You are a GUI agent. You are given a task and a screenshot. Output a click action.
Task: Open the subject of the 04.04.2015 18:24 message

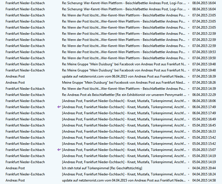(124, 174)
